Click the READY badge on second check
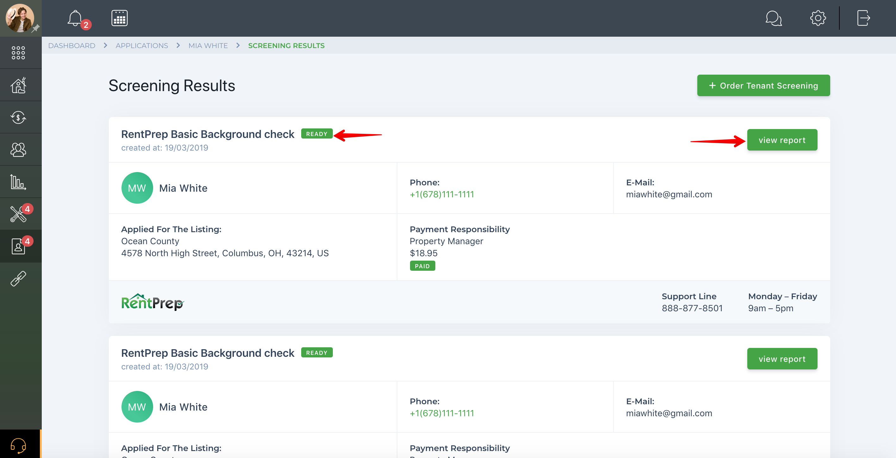The image size is (896, 458). pyautogui.click(x=316, y=353)
